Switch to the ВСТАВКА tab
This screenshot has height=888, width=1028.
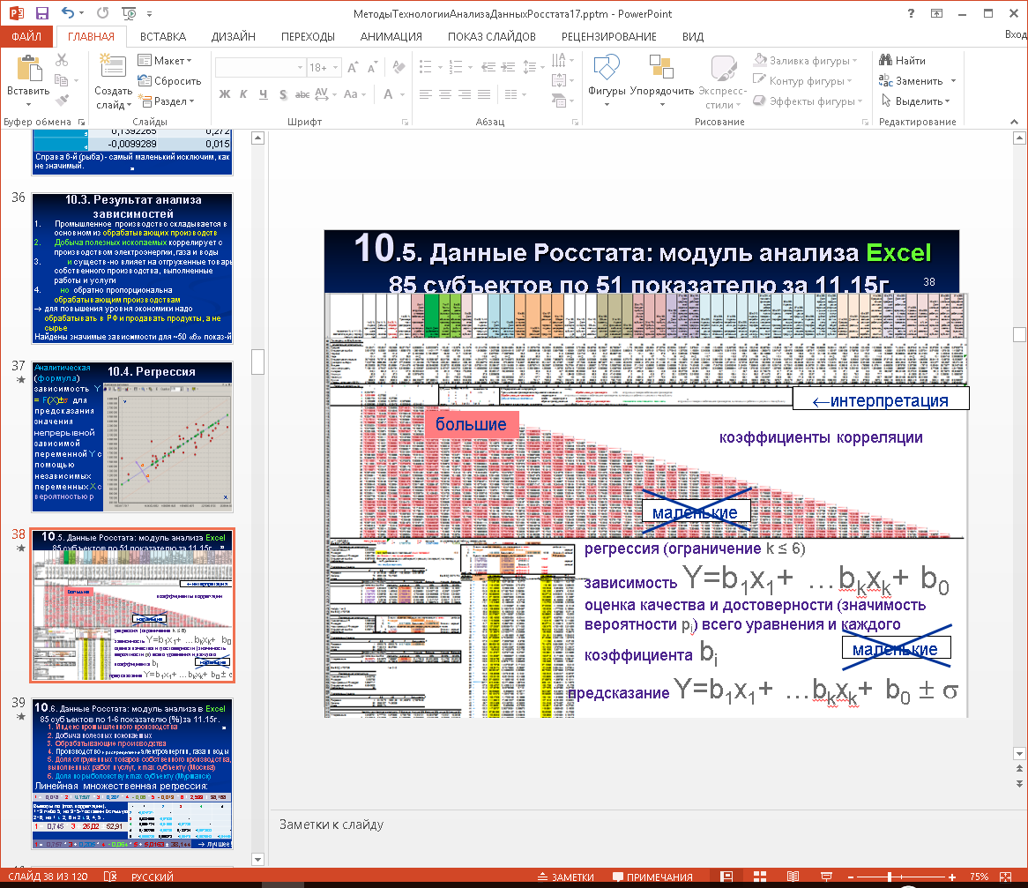pos(162,37)
